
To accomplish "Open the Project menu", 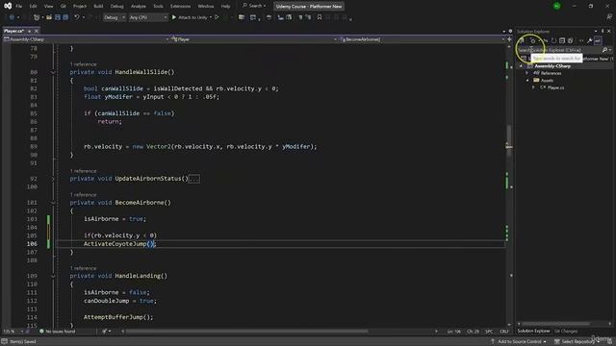I will click(x=80, y=7).
